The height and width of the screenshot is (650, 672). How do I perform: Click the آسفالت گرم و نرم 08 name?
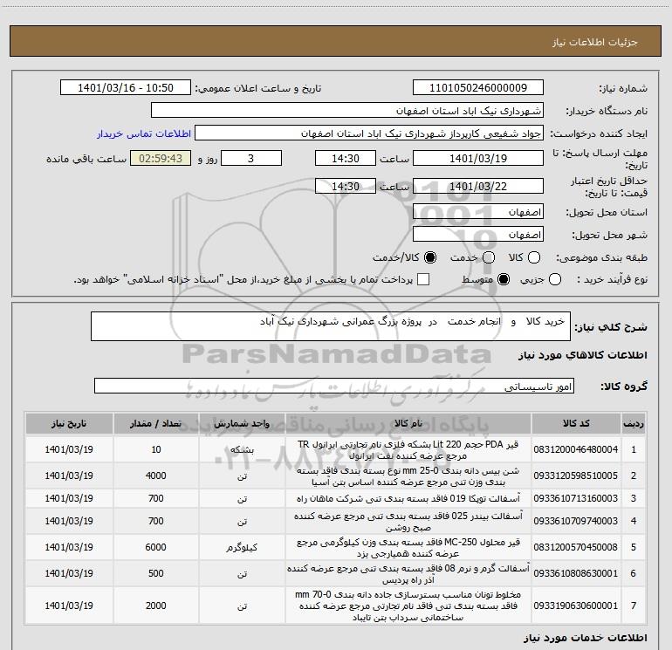tap(408, 574)
